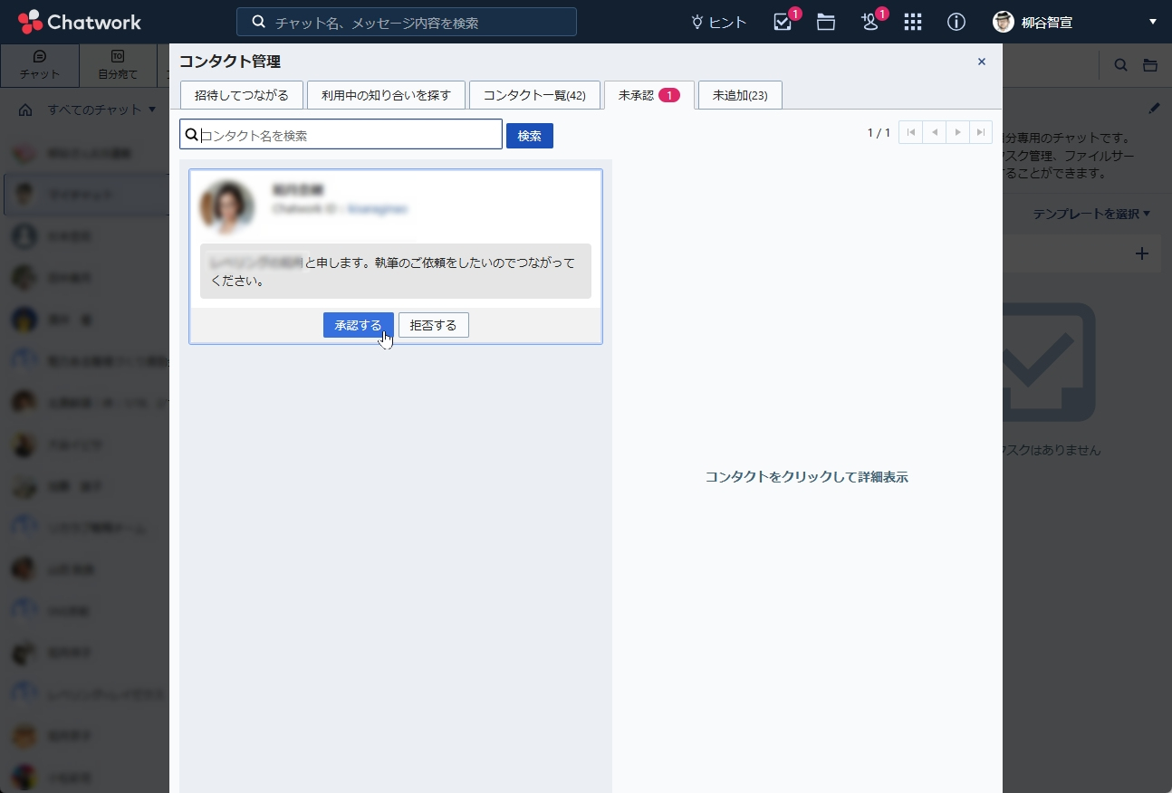The height and width of the screenshot is (793, 1172).
Task: Expand the user account dropdown arrow
Action: 1152,22
